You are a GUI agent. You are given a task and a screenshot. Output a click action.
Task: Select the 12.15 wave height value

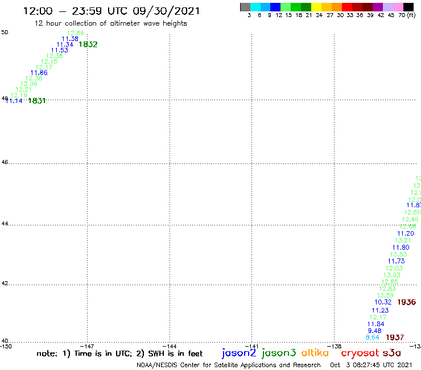point(49,61)
